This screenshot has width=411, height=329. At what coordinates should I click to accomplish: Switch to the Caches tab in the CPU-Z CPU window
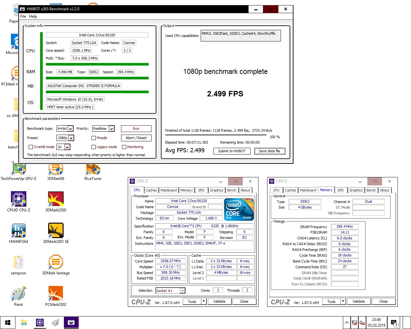(151, 190)
